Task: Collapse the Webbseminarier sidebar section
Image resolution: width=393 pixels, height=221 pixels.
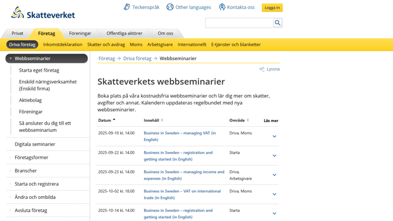Action: click(x=47, y=58)
